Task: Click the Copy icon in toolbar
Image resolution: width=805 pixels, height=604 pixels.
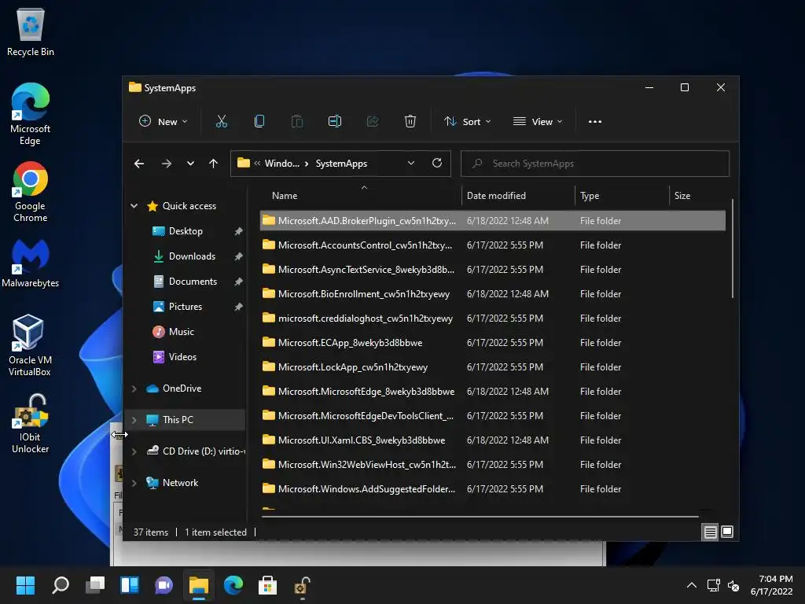Action: point(259,122)
